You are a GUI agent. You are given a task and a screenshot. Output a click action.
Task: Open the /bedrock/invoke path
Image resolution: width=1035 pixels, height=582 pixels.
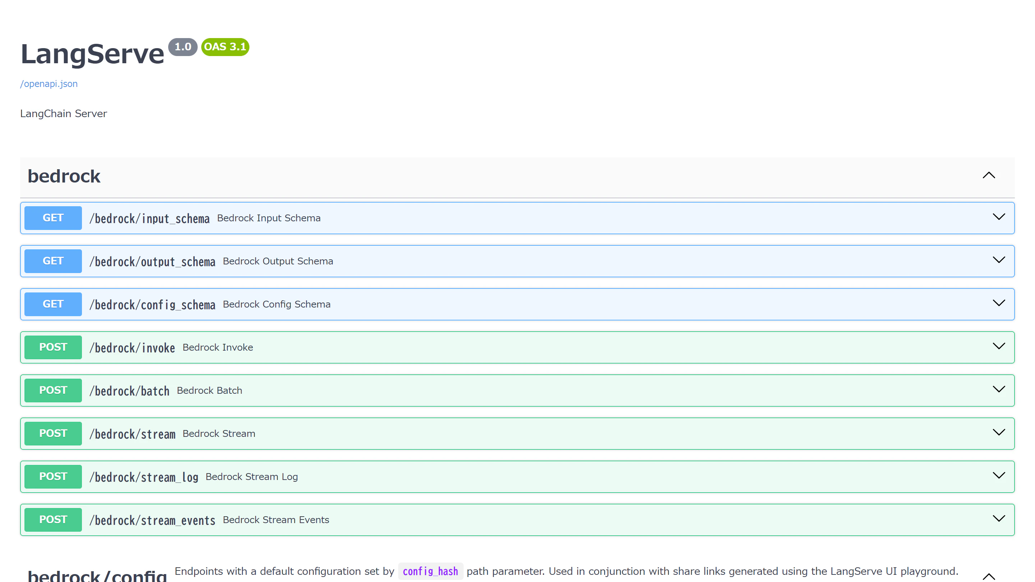click(x=132, y=348)
